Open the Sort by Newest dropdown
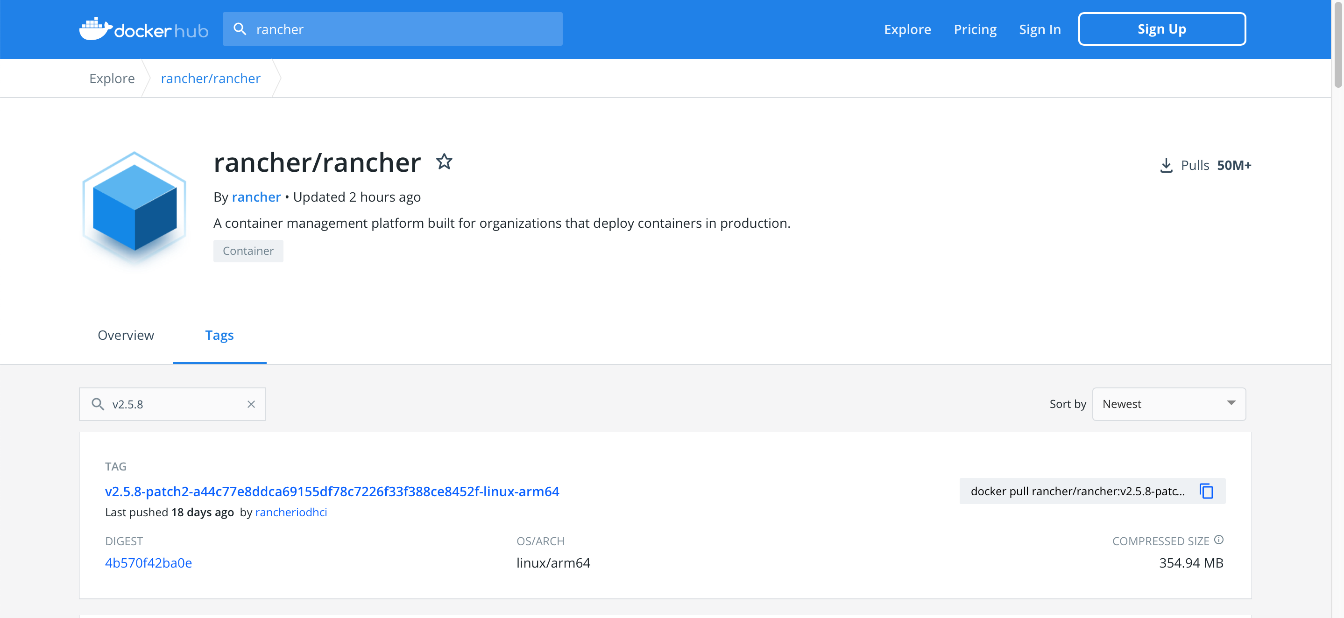Screen dimensions: 1344x618 [1169, 404]
